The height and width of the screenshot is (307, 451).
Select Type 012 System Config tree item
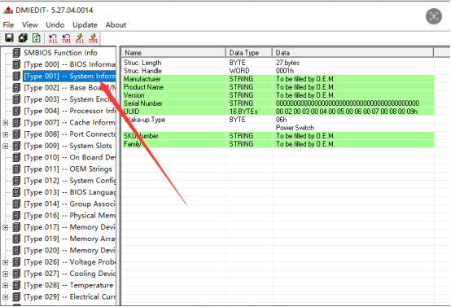[69, 181]
